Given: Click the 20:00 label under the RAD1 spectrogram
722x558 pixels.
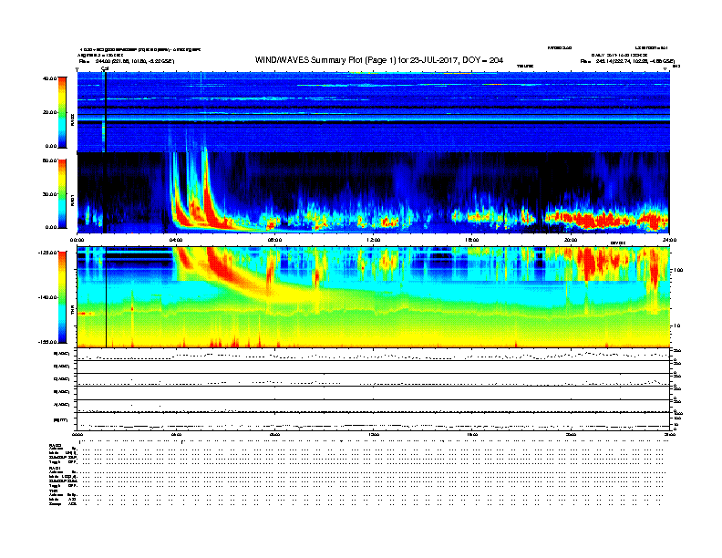Looking at the screenshot, I should coord(571,240).
